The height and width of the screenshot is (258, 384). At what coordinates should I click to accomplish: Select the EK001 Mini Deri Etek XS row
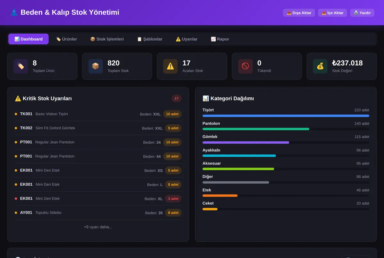98,170
